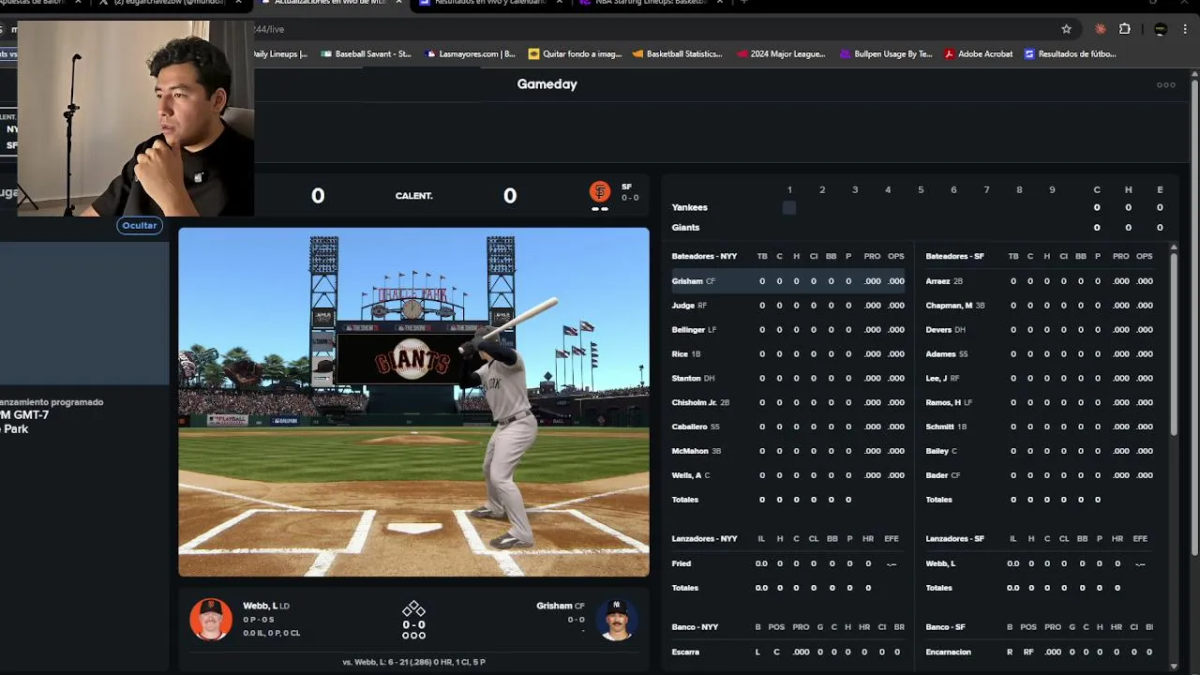Open the 2024 Major League bookmark
This screenshot has width=1200, height=675.
click(x=781, y=54)
